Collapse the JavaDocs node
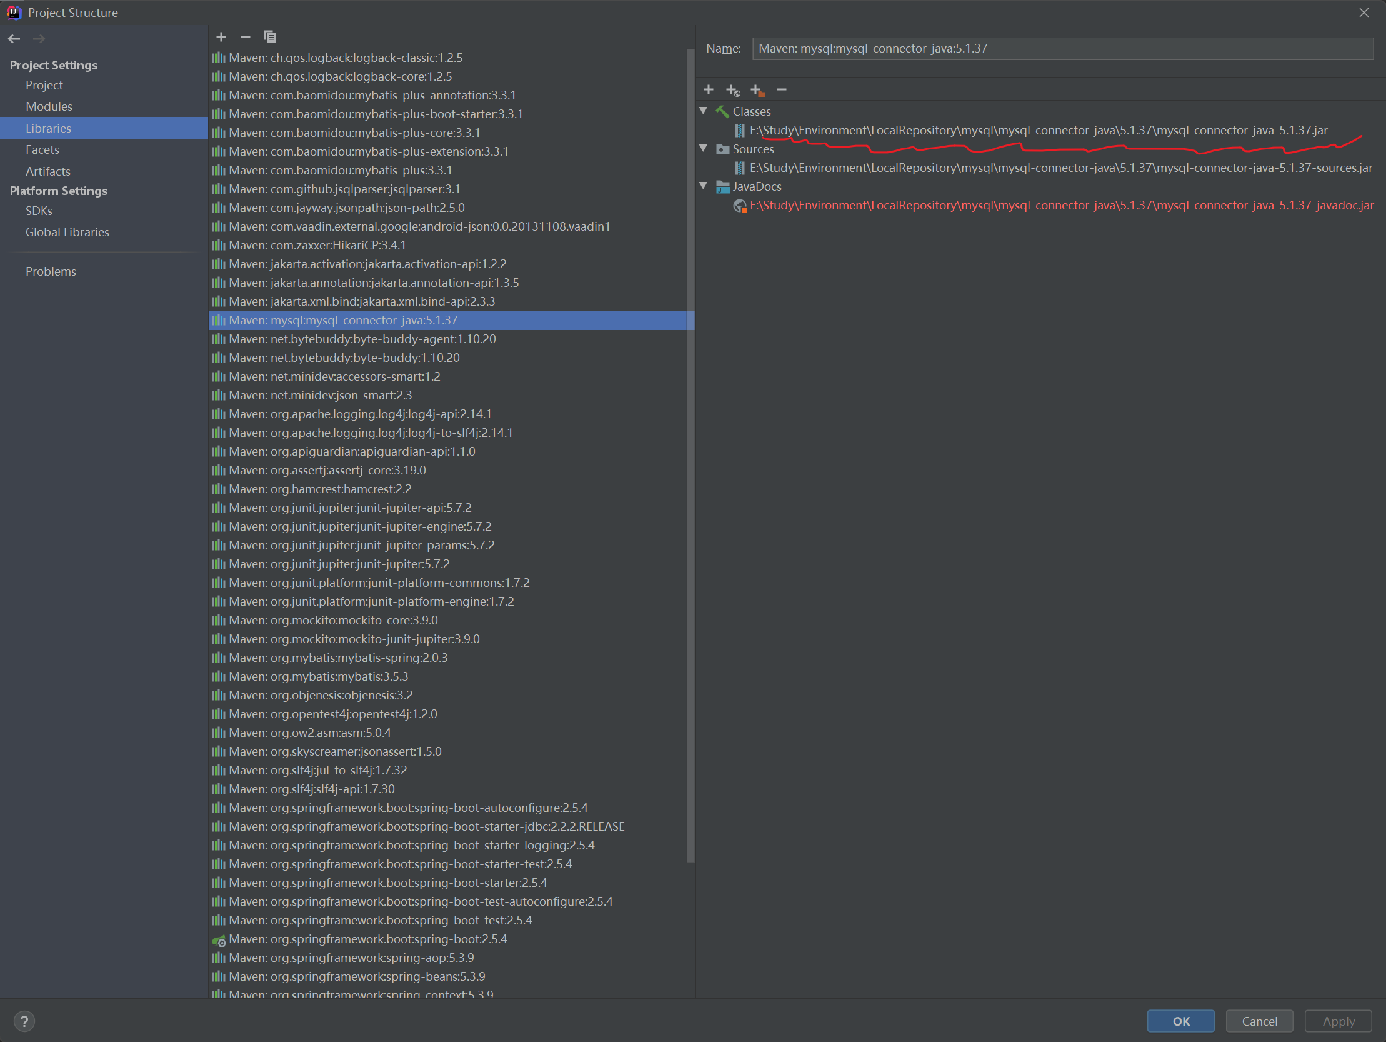Viewport: 1386px width, 1042px height. pos(704,186)
